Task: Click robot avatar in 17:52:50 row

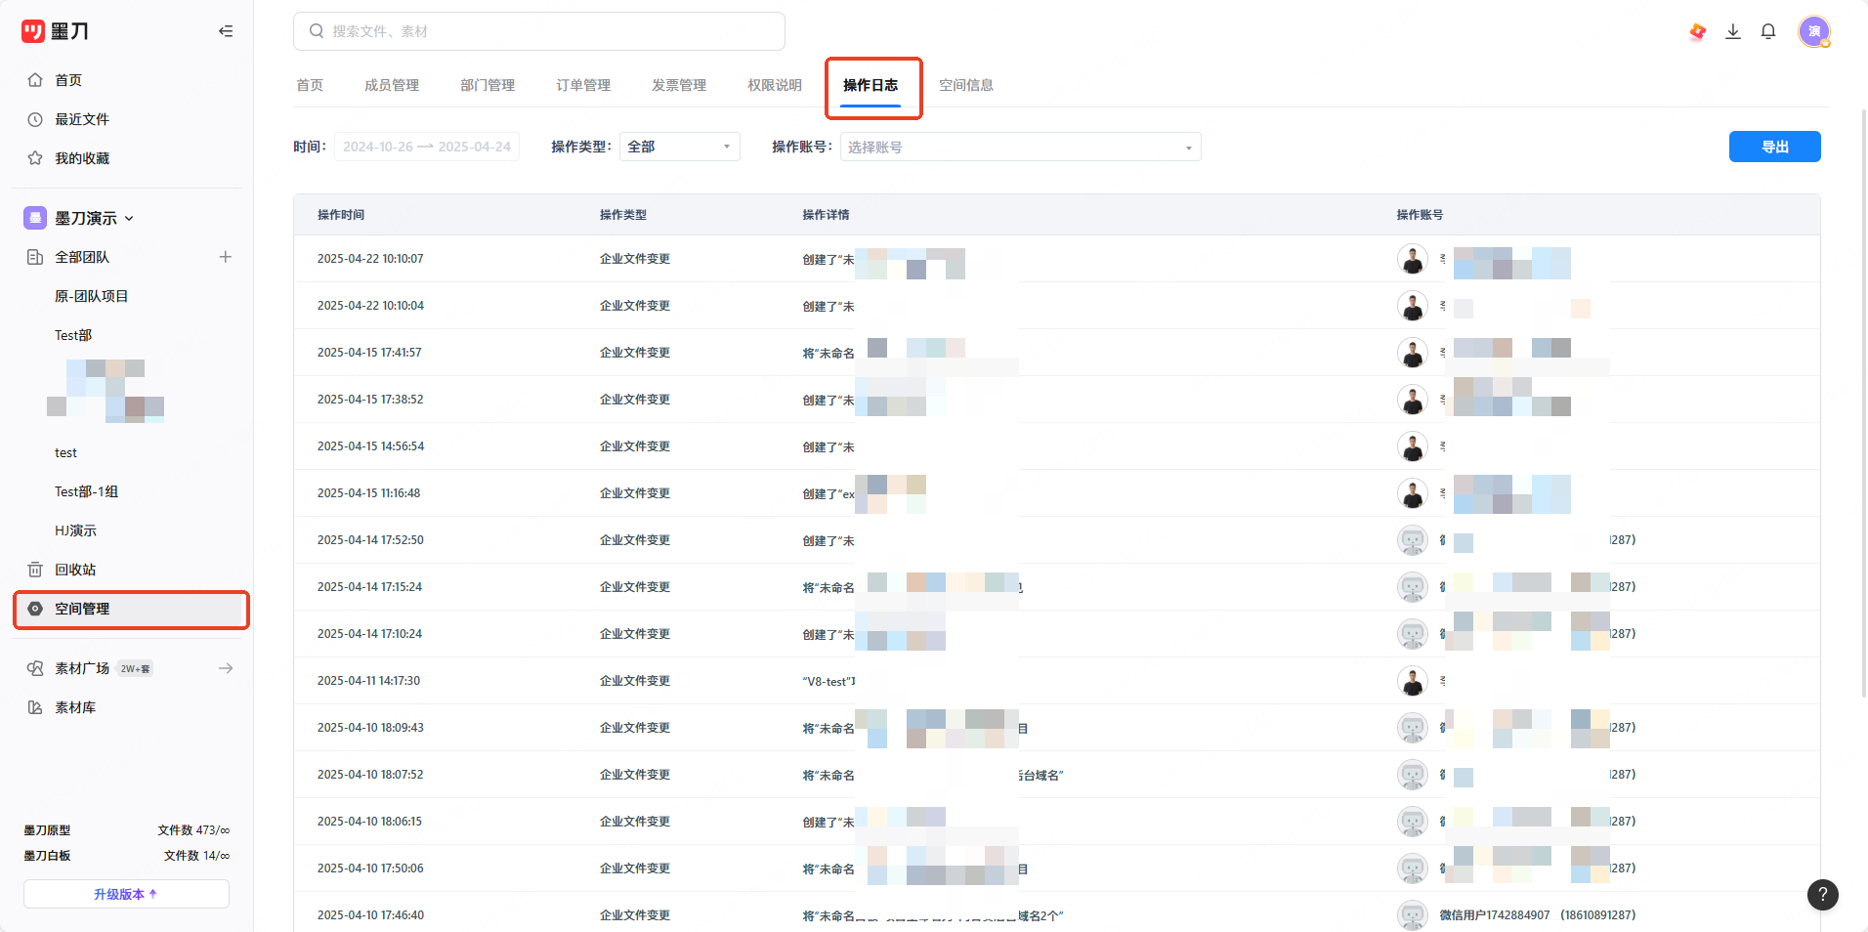Action: click(x=1413, y=540)
